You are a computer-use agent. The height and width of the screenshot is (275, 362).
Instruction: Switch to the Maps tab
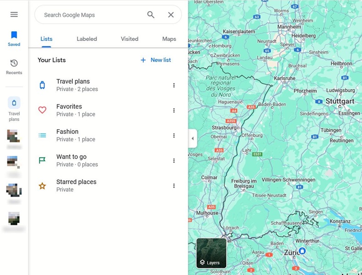point(169,39)
